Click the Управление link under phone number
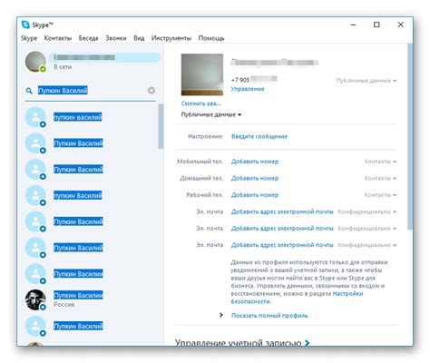 [x=248, y=89]
